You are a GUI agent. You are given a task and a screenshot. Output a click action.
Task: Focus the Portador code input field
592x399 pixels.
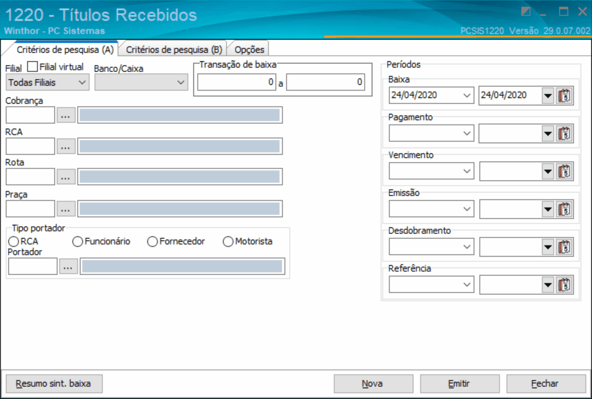33,266
